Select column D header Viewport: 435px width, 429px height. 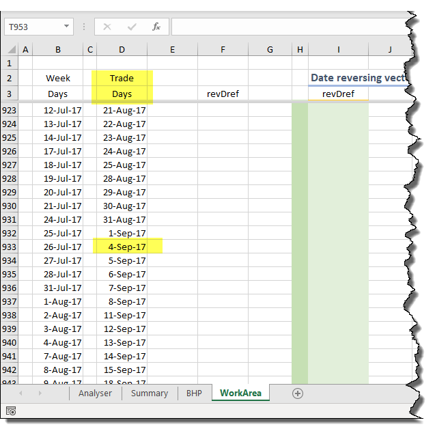point(122,49)
